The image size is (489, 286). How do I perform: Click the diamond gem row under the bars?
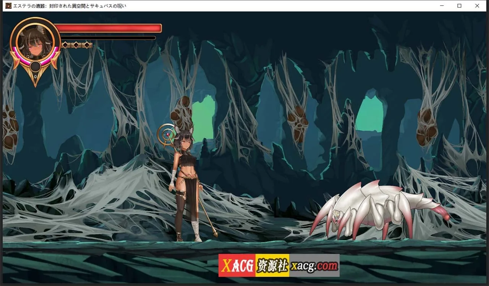pos(77,45)
